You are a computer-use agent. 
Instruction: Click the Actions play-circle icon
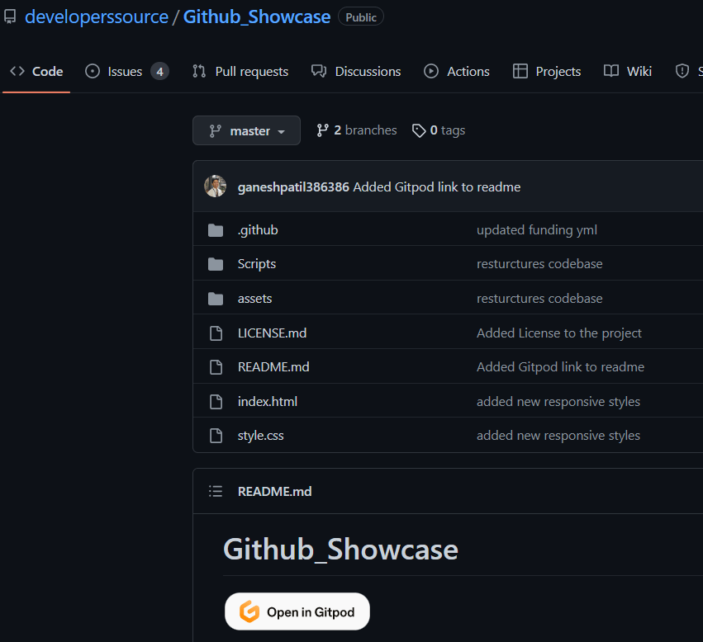[430, 71]
